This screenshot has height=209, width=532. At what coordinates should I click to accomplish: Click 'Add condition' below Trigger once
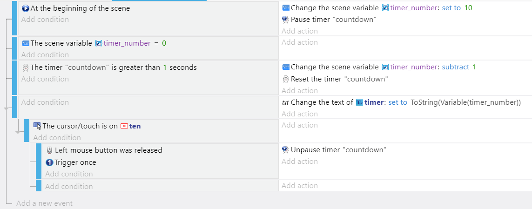point(69,174)
